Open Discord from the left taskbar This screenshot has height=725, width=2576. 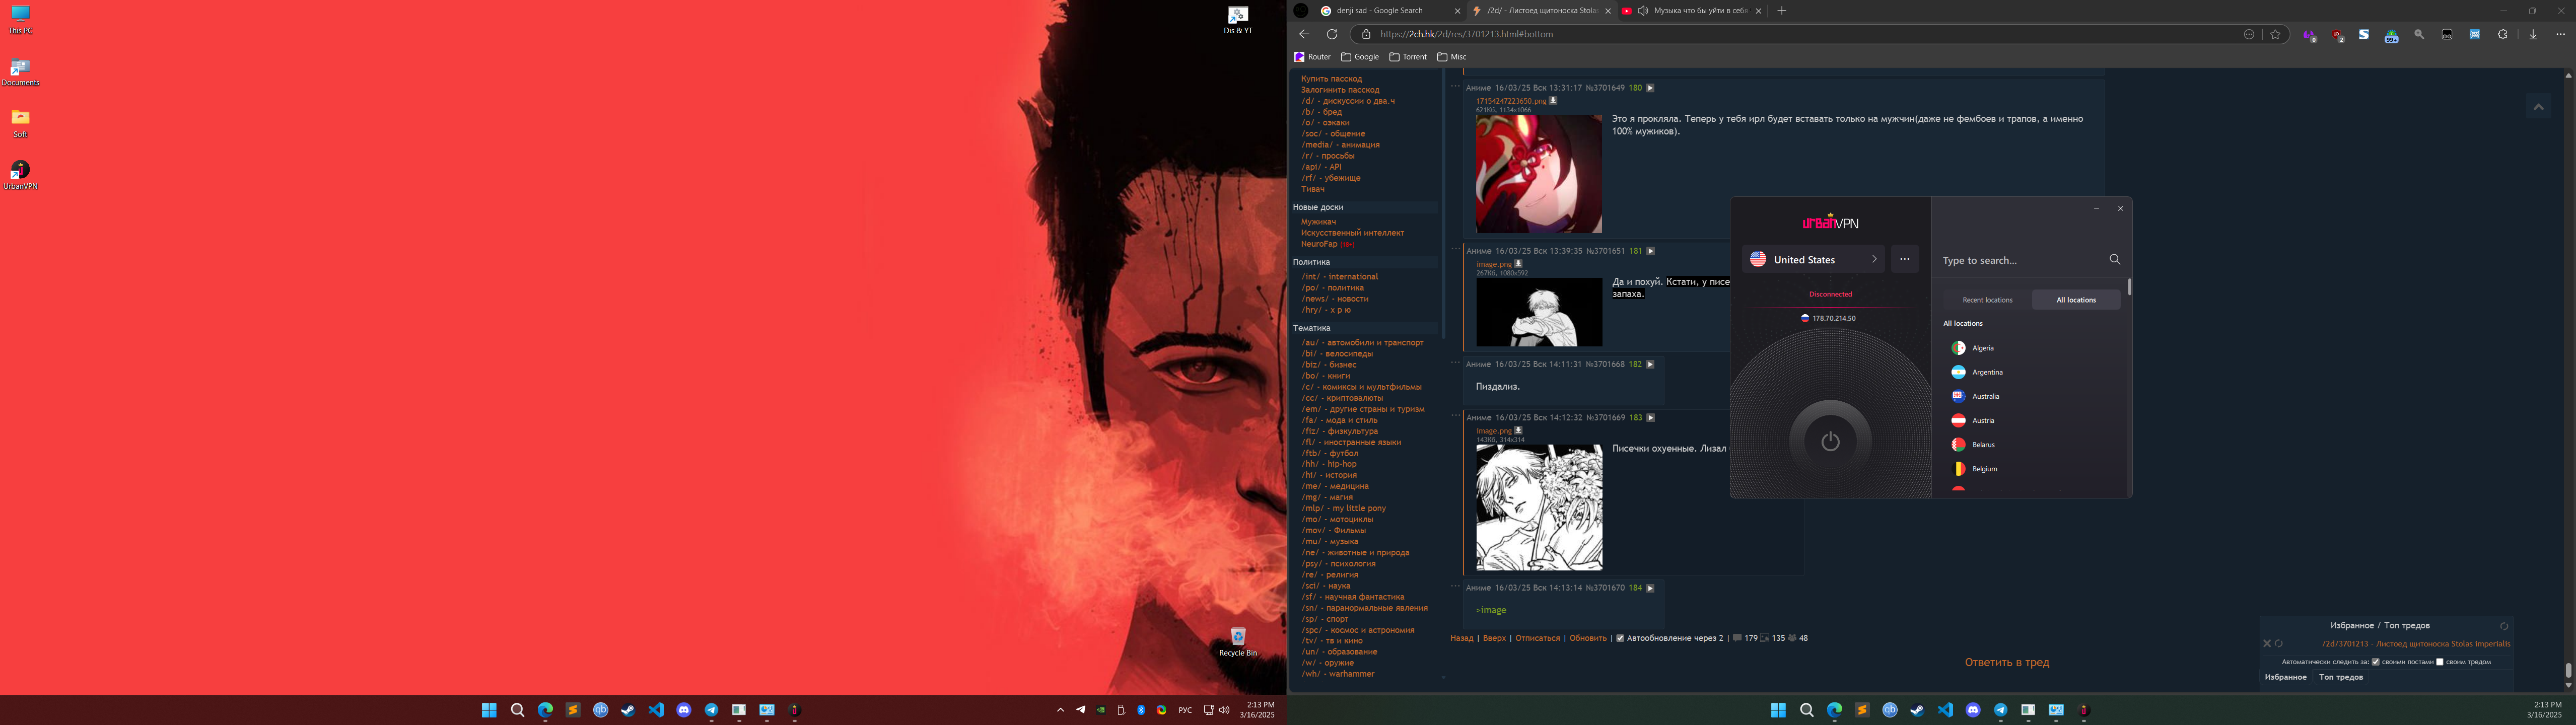click(x=684, y=710)
